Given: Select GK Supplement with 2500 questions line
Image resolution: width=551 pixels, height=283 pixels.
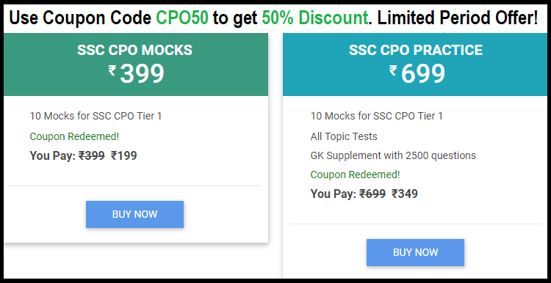Looking at the screenshot, I should tap(393, 155).
